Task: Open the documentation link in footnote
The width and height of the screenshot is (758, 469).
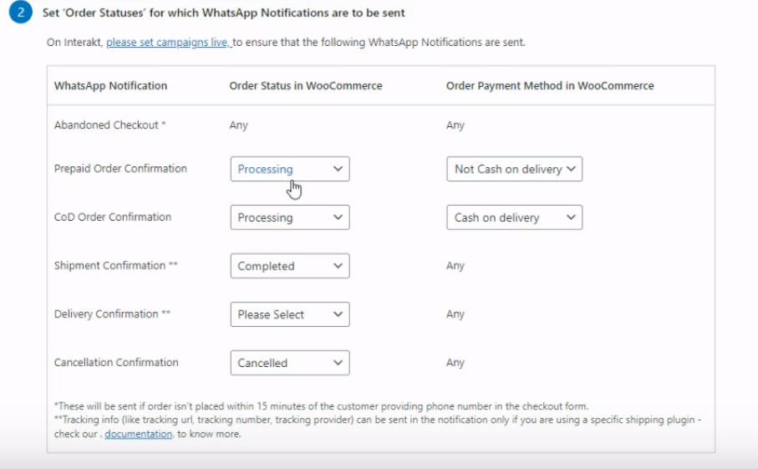Action: pyautogui.click(x=138, y=434)
